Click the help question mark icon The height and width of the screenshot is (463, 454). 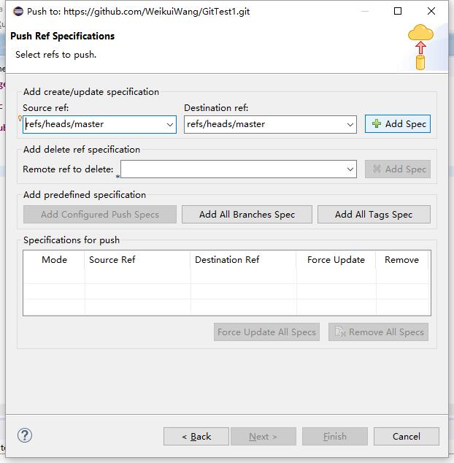pyautogui.click(x=25, y=436)
